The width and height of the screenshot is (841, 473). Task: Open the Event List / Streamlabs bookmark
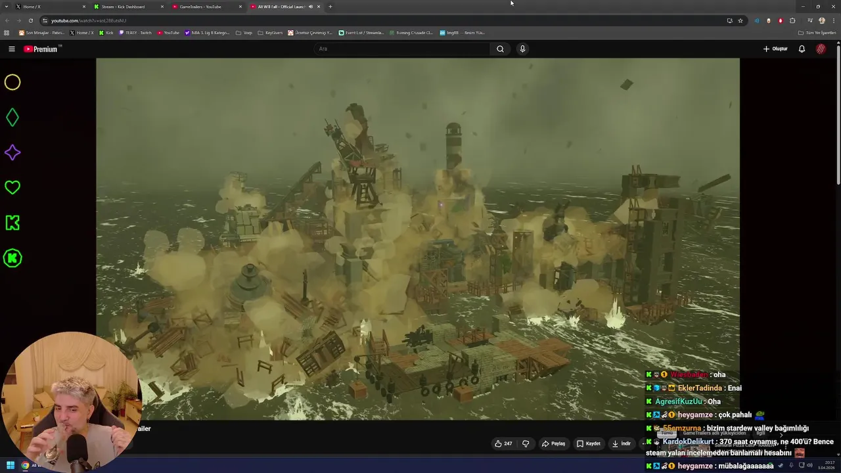click(361, 32)
